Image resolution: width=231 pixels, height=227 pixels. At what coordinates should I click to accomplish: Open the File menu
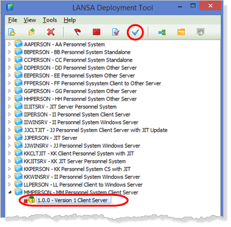click(13, 20)
